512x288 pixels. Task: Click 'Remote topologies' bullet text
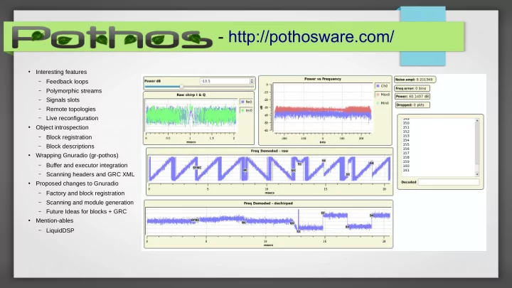71,109
